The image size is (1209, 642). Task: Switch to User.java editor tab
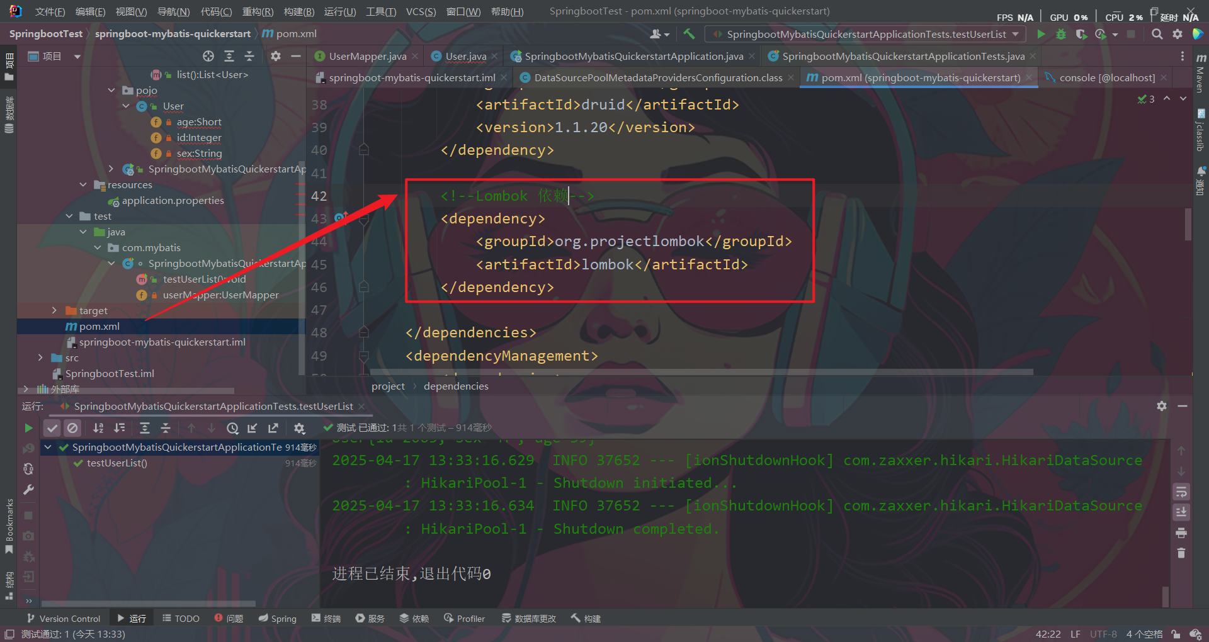466,56
